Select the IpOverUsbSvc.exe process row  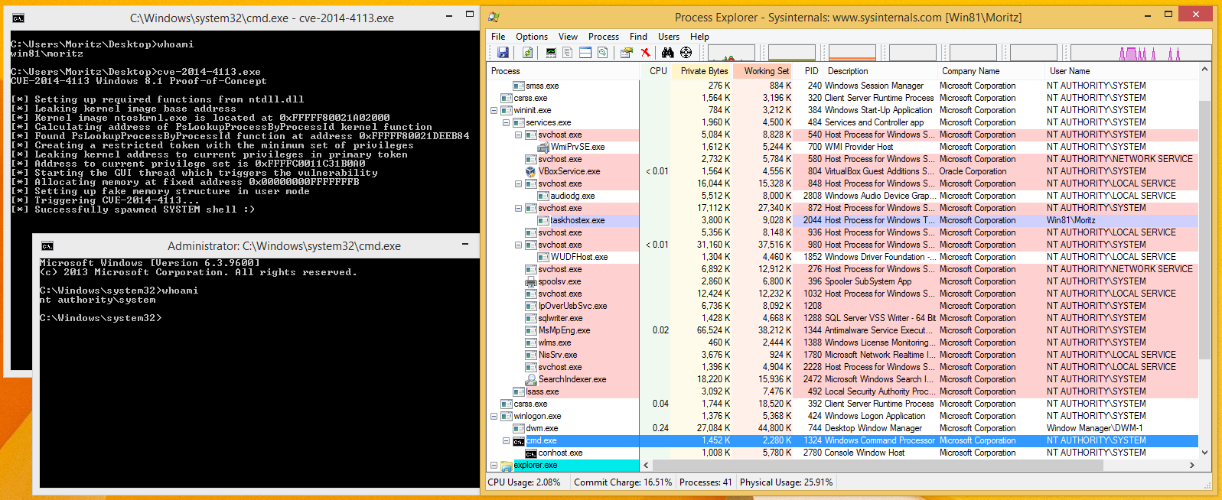842,306
